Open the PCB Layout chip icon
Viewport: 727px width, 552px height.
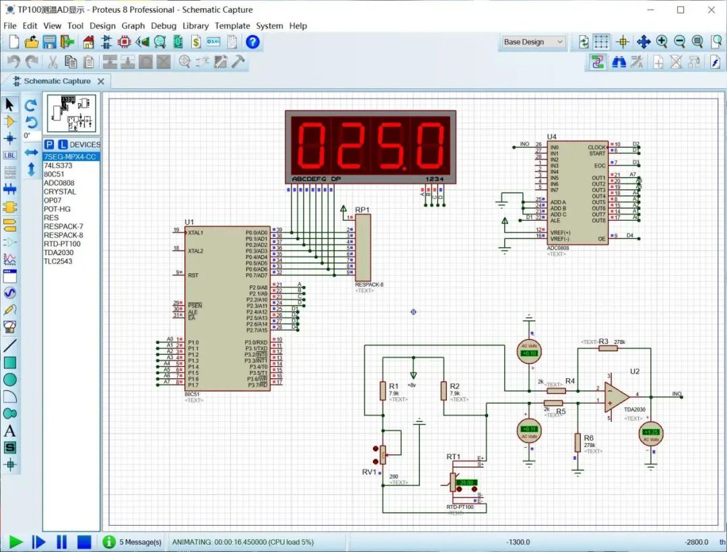(x=124, y=42)
